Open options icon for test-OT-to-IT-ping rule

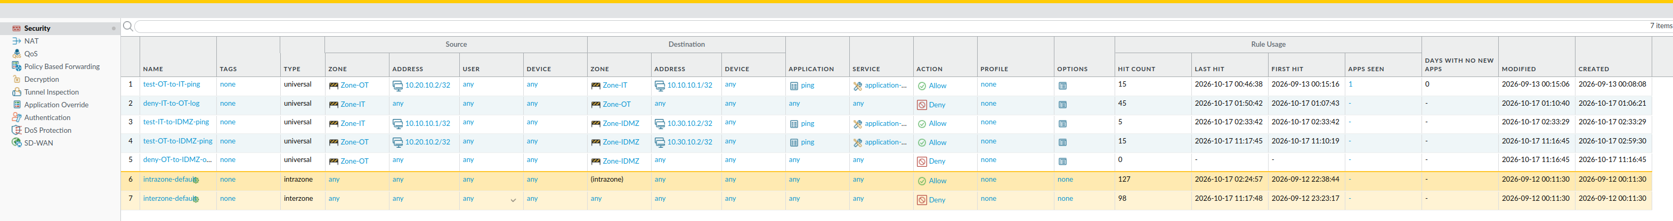[x=1062, y=86]
